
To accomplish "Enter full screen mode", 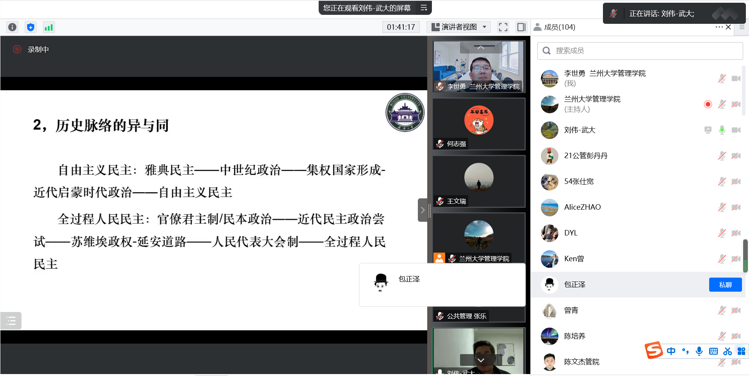I will [x=503, y=27].
